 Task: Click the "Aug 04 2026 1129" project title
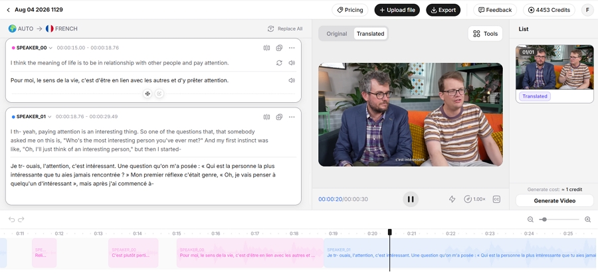[x=39, y=10]
